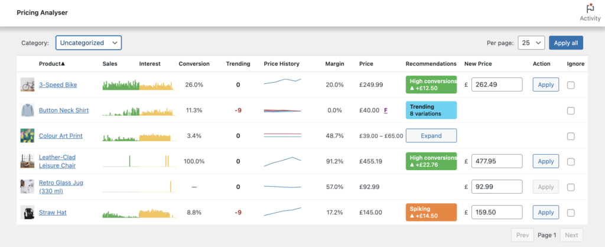Open the Activity flag icon

point(590,9)
